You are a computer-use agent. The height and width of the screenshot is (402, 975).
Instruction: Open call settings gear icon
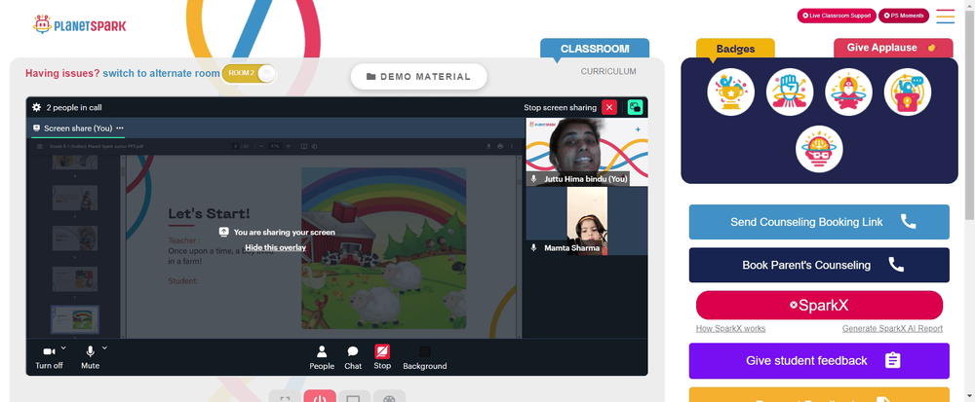[x=37, y=107]
